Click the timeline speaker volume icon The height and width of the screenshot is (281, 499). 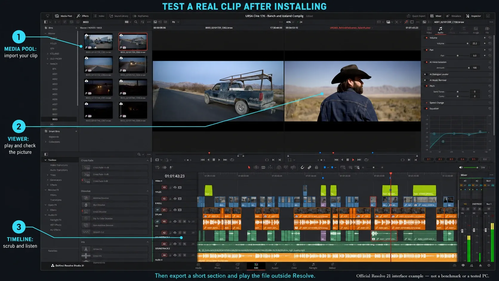461,168
